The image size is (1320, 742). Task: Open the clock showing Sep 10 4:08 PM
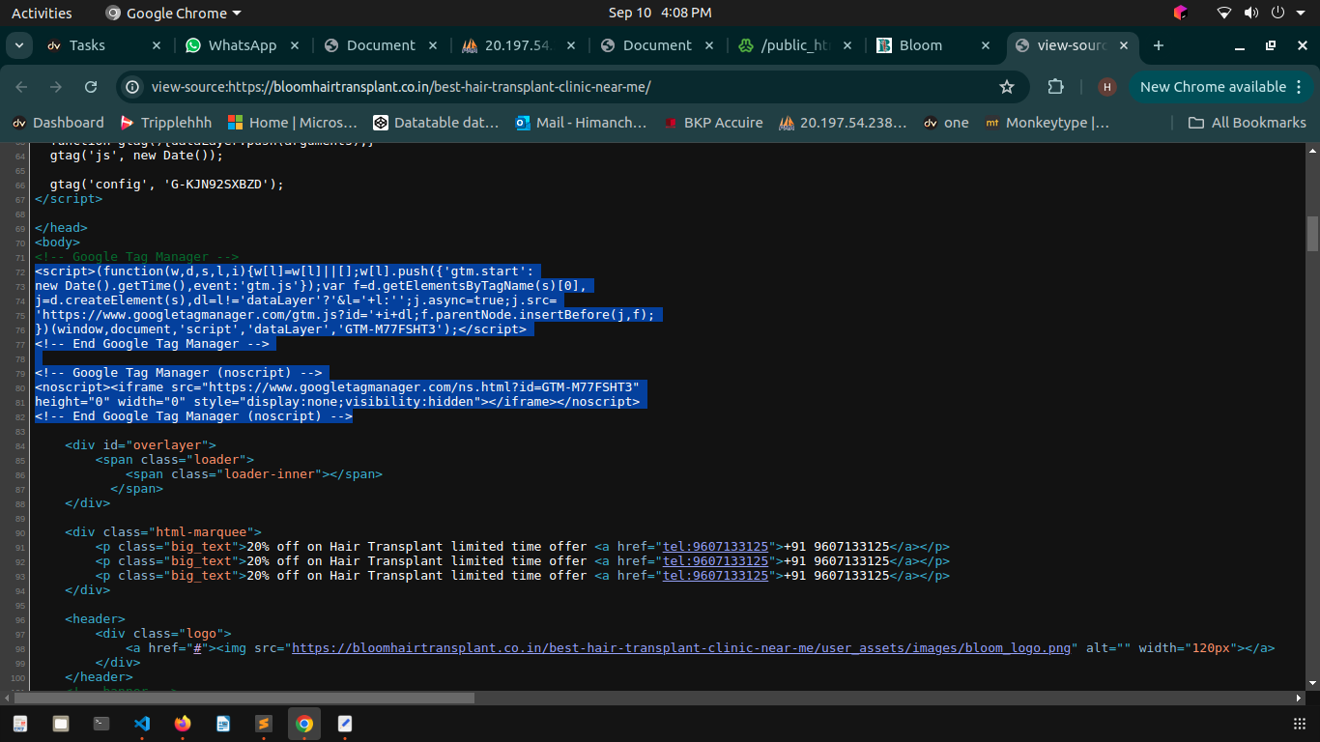[x=660, y=14]
